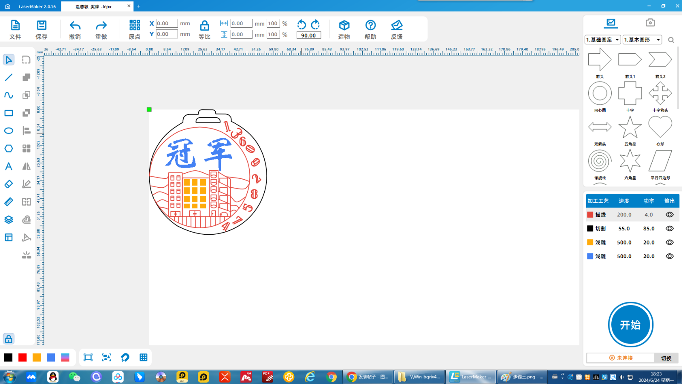Toggle the 等比 proportional lock

coord(204,28)
